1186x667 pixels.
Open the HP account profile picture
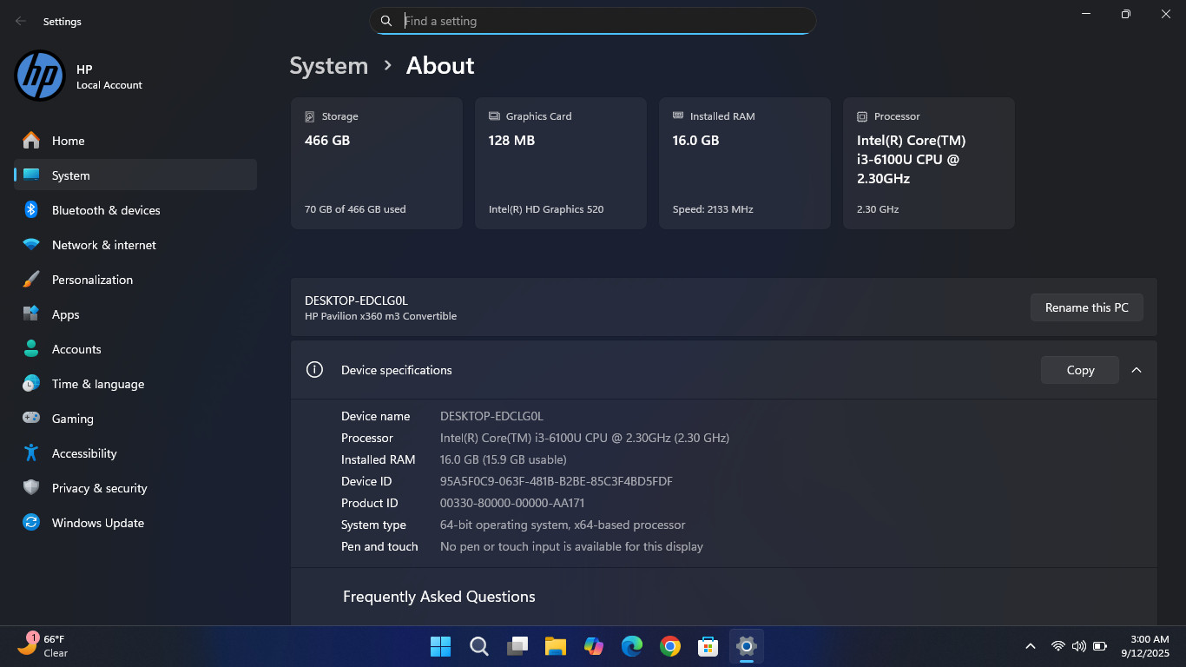[40, 76]
